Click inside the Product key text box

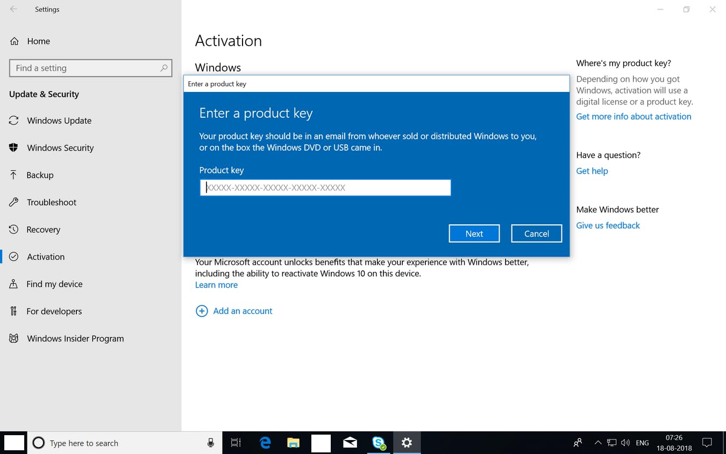[x=325, y=188]
